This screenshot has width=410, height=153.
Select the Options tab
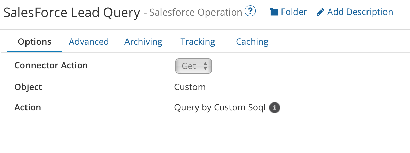pyautogui.click(x=34, y=42)
